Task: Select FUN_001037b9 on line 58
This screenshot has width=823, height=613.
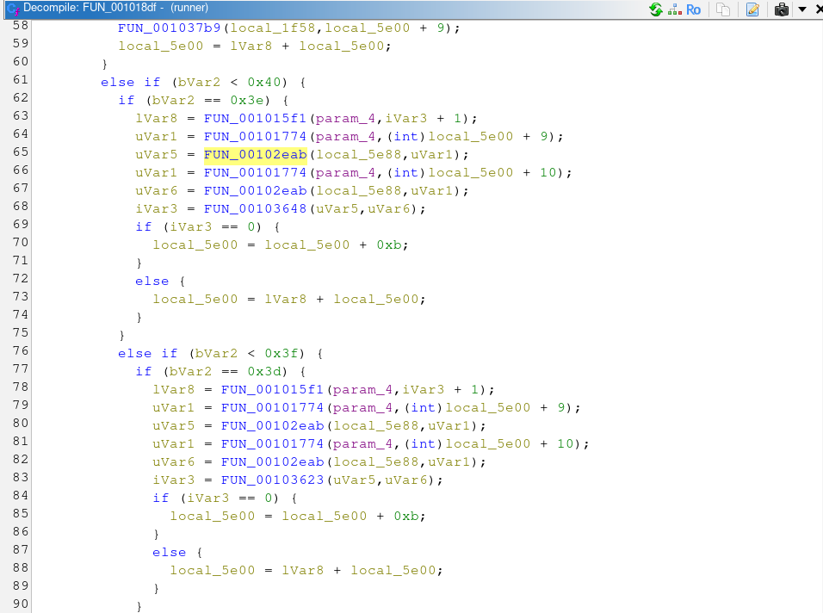Action: tap(169, 28)
